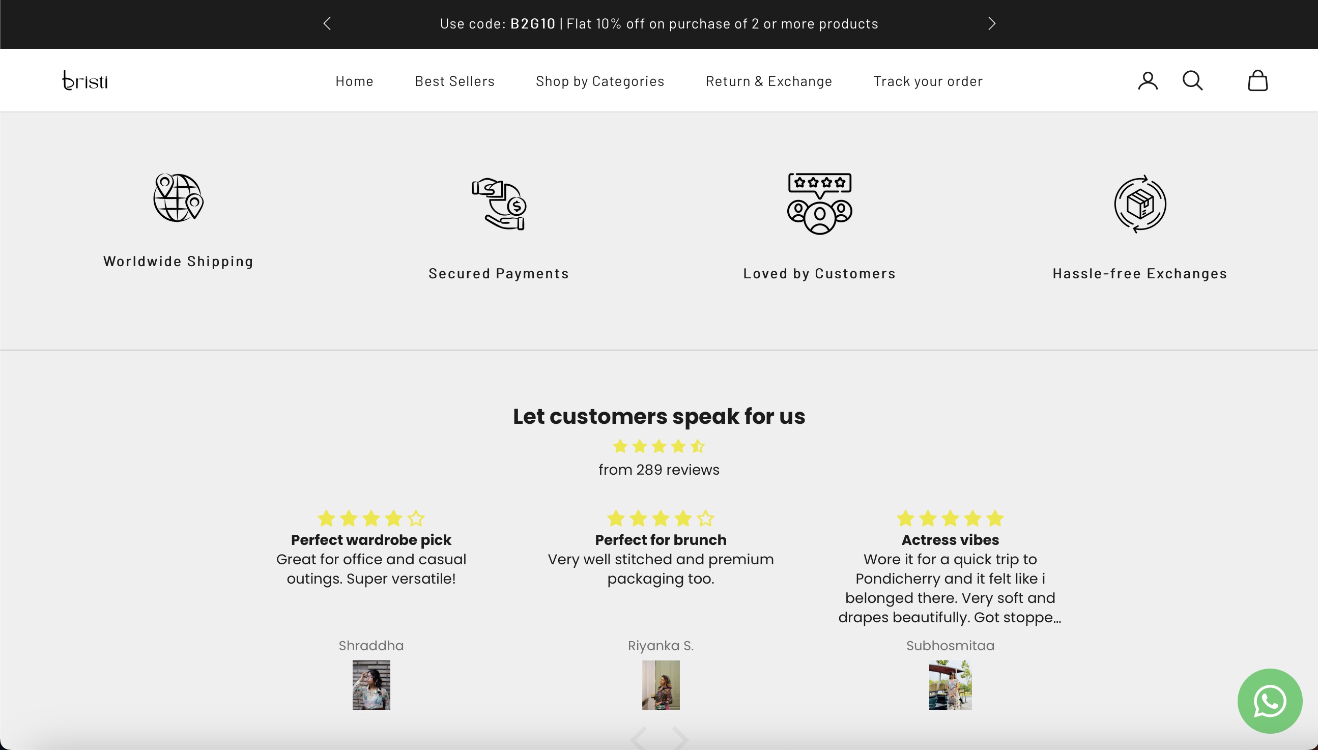The height and width of the screenshot is (750, 1318).
Task: Open the Return & Exchange page
Action: point(769,81)
